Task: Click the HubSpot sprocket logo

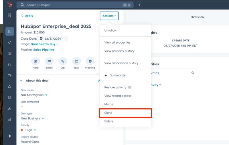Action: coord(10,5)
